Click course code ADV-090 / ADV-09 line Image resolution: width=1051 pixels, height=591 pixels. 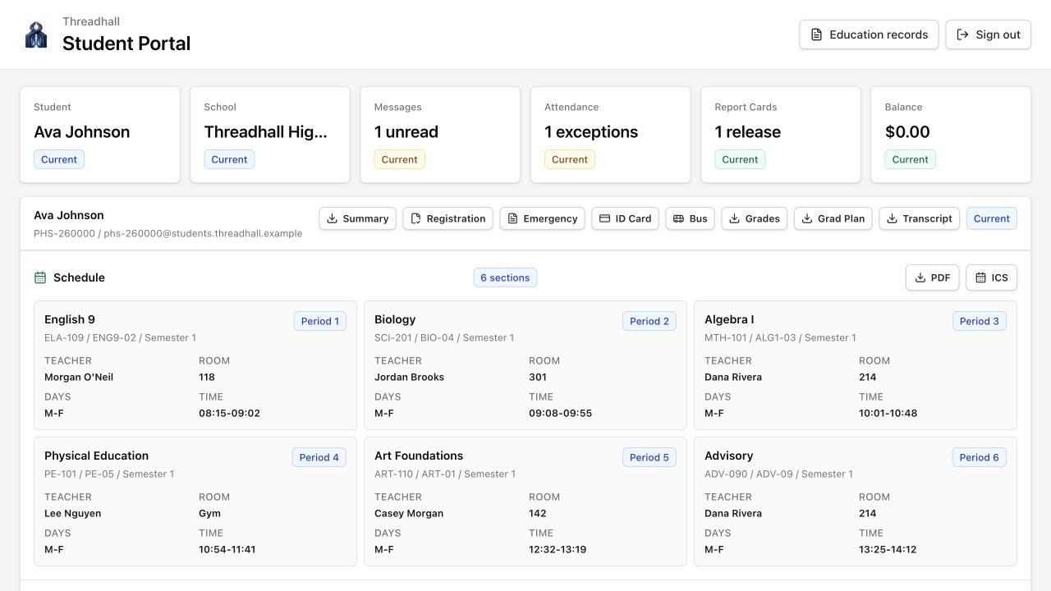pyautogui.click(x=778, y=474)
